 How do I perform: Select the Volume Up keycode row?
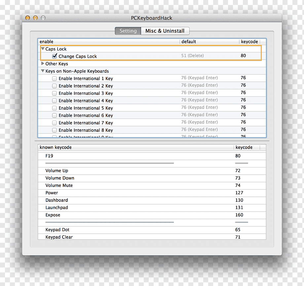[x=152, y=171]
